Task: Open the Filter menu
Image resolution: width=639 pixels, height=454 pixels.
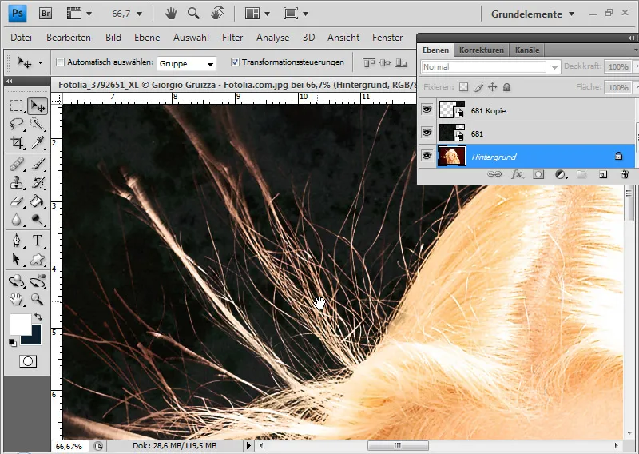Action: point(232,38)
